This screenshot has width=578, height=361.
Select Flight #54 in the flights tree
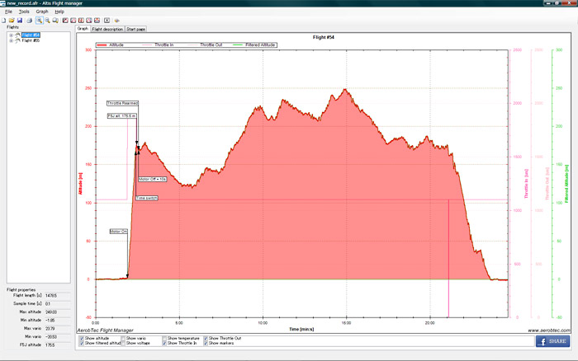click(x=31, y=35)
